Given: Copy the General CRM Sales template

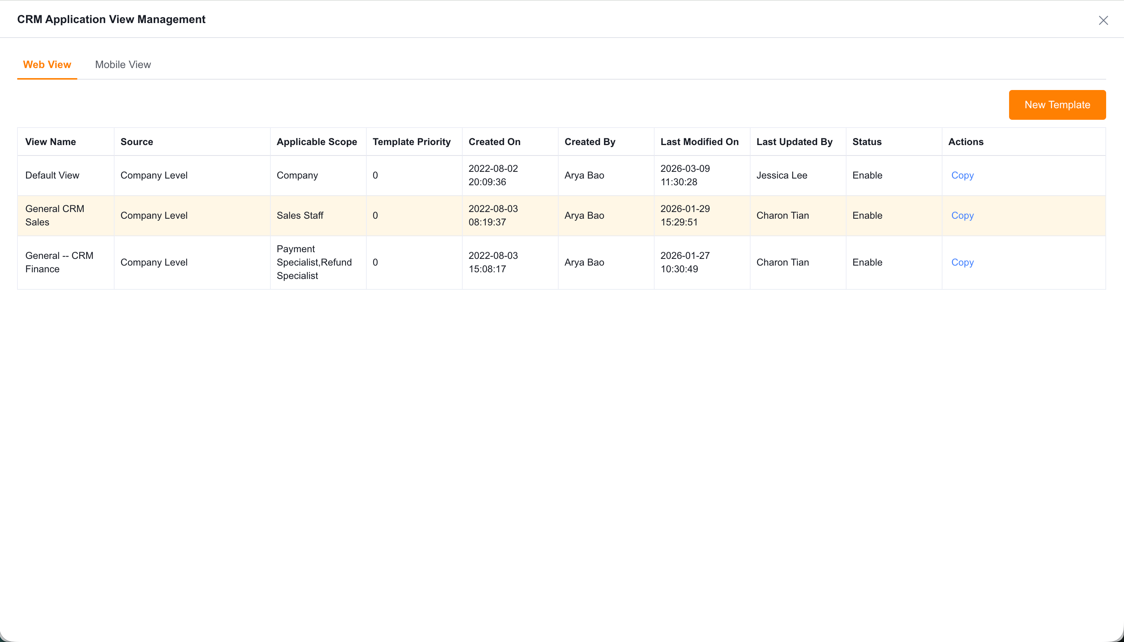Looking at the screenshot, I should [962, 216].
